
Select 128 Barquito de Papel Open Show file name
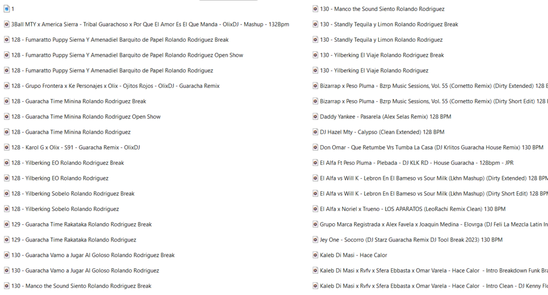(x=127, y=55)
